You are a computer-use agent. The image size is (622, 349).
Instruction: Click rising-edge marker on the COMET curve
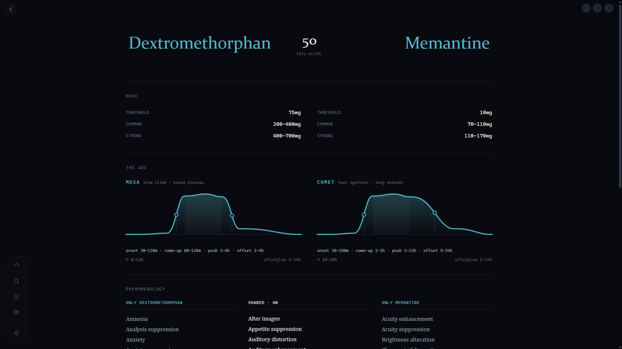tap(364, 215)
